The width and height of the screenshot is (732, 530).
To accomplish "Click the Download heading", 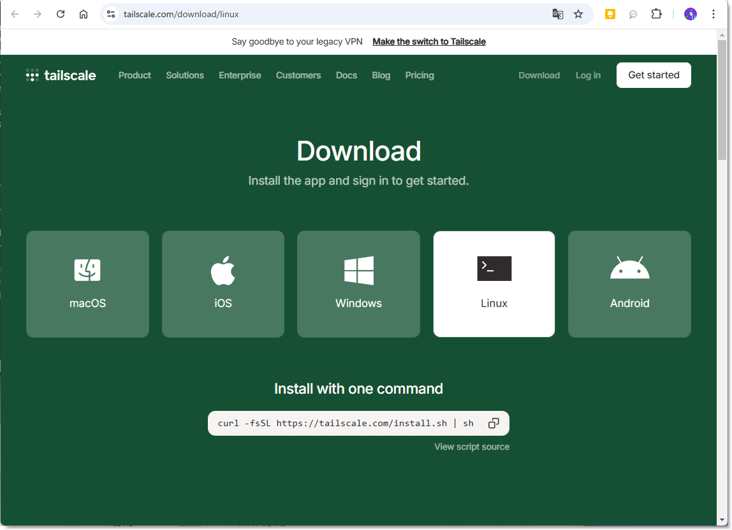I will tap(358, 151).
